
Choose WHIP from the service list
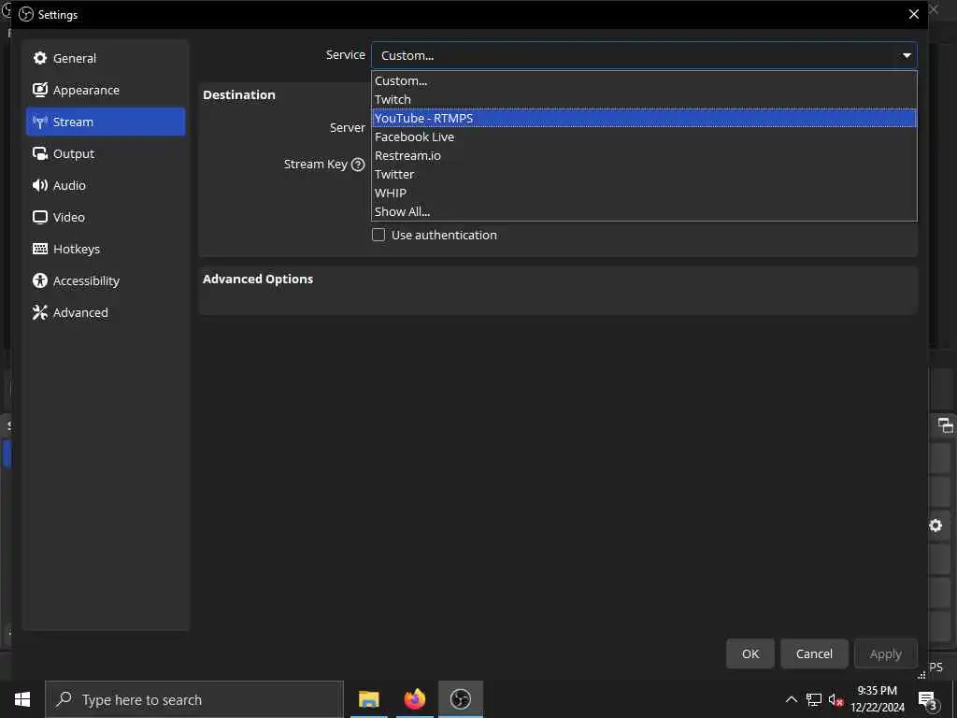tap(644, 193)
